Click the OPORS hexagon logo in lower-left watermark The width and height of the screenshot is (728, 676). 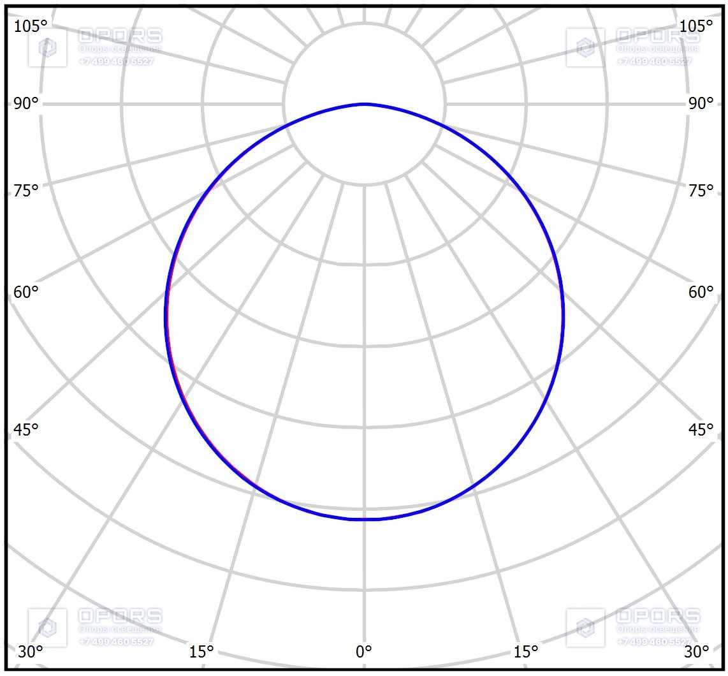pos(47,628)
